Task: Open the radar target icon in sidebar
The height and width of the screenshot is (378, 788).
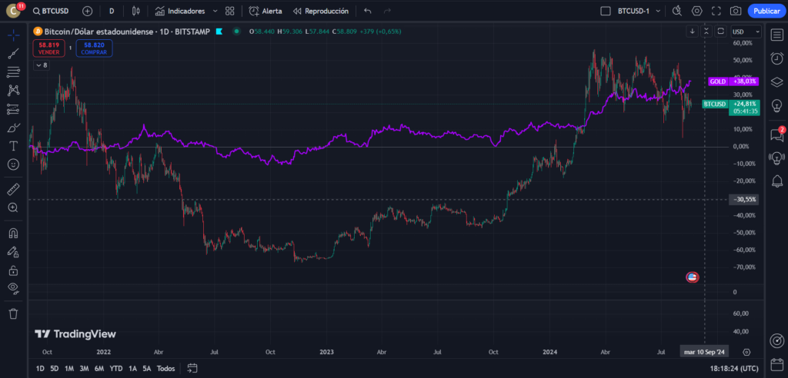Action: 776,340
